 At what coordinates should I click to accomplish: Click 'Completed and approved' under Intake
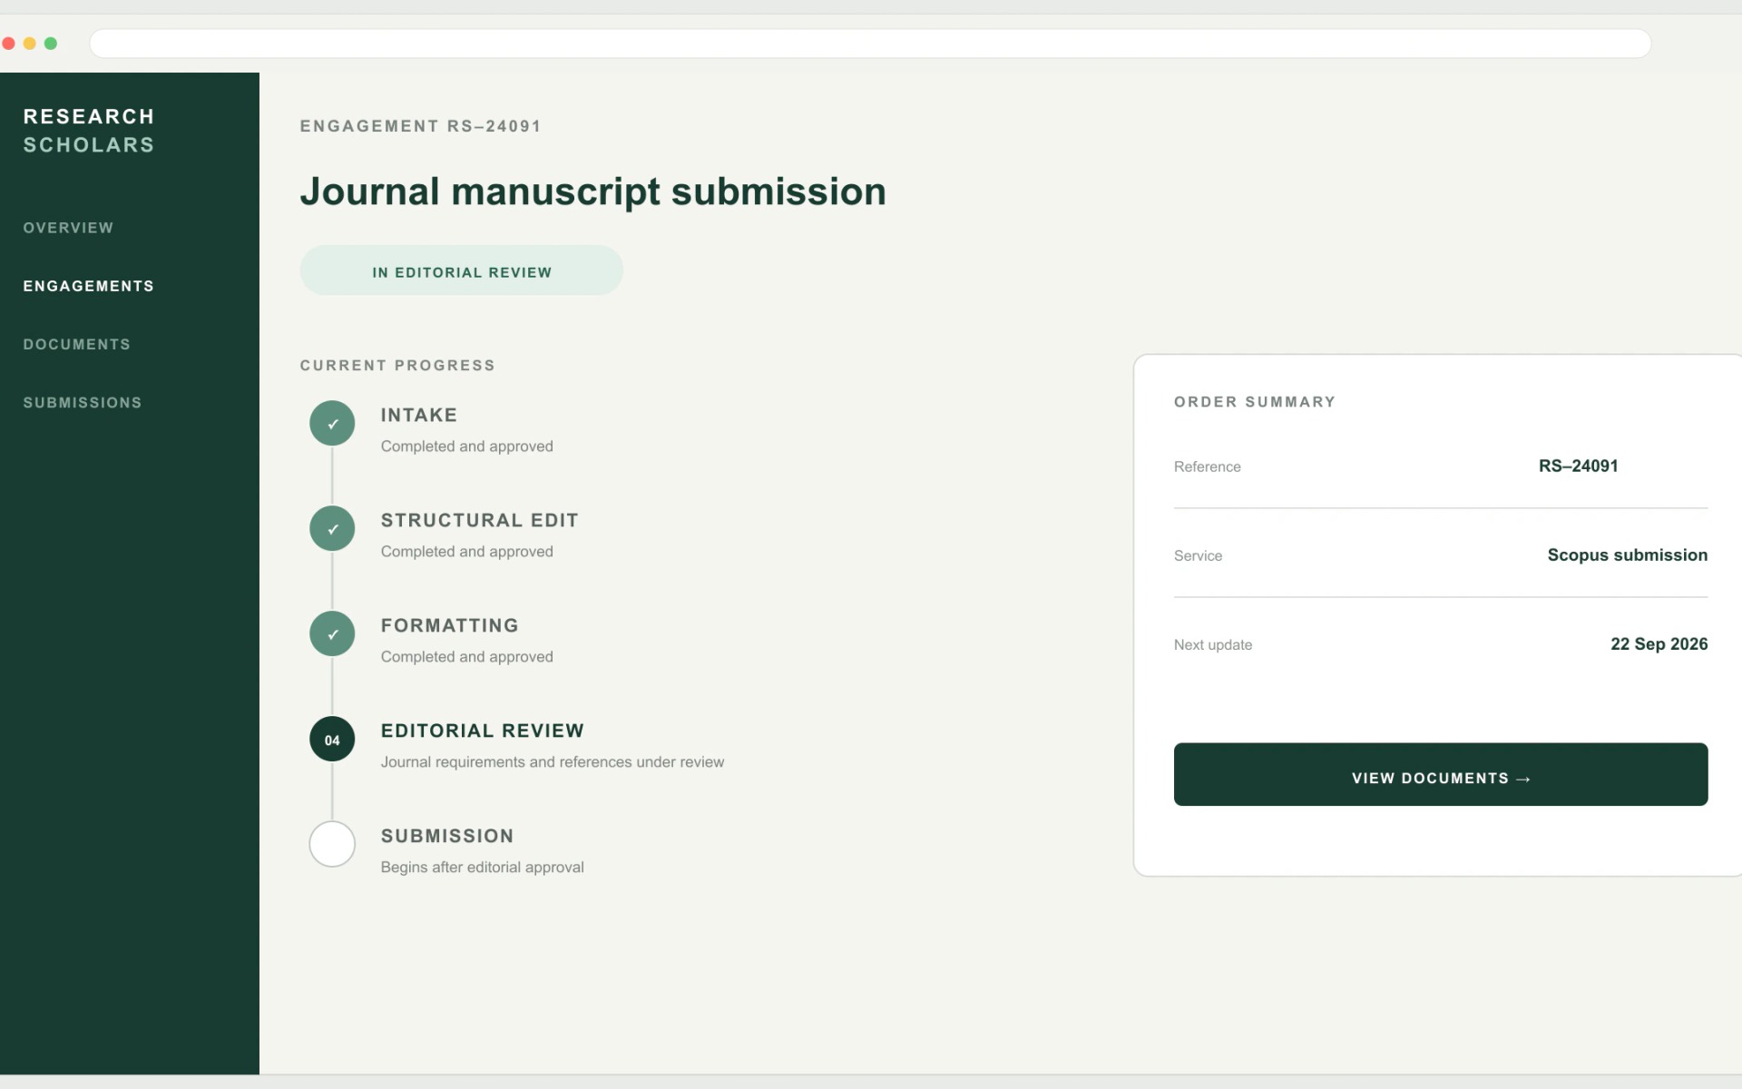(467, 446)
